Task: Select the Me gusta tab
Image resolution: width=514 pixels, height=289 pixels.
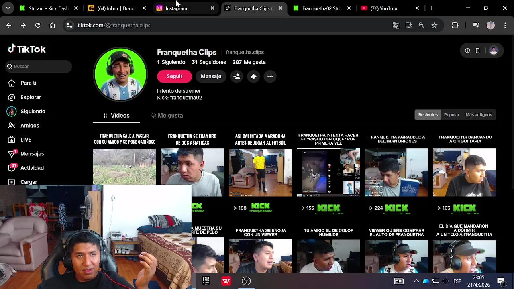Action: [x=167, y=115]
